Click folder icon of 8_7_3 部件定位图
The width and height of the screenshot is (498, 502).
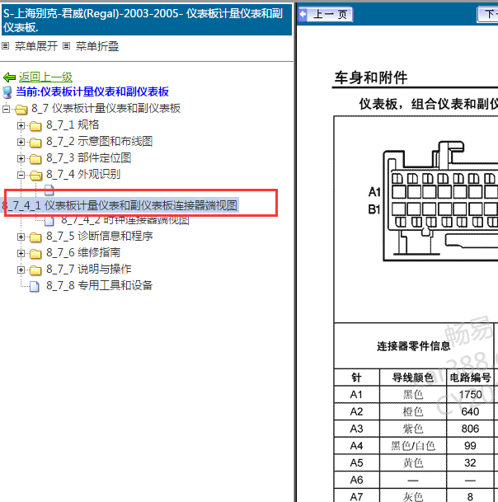click(35, 159)
